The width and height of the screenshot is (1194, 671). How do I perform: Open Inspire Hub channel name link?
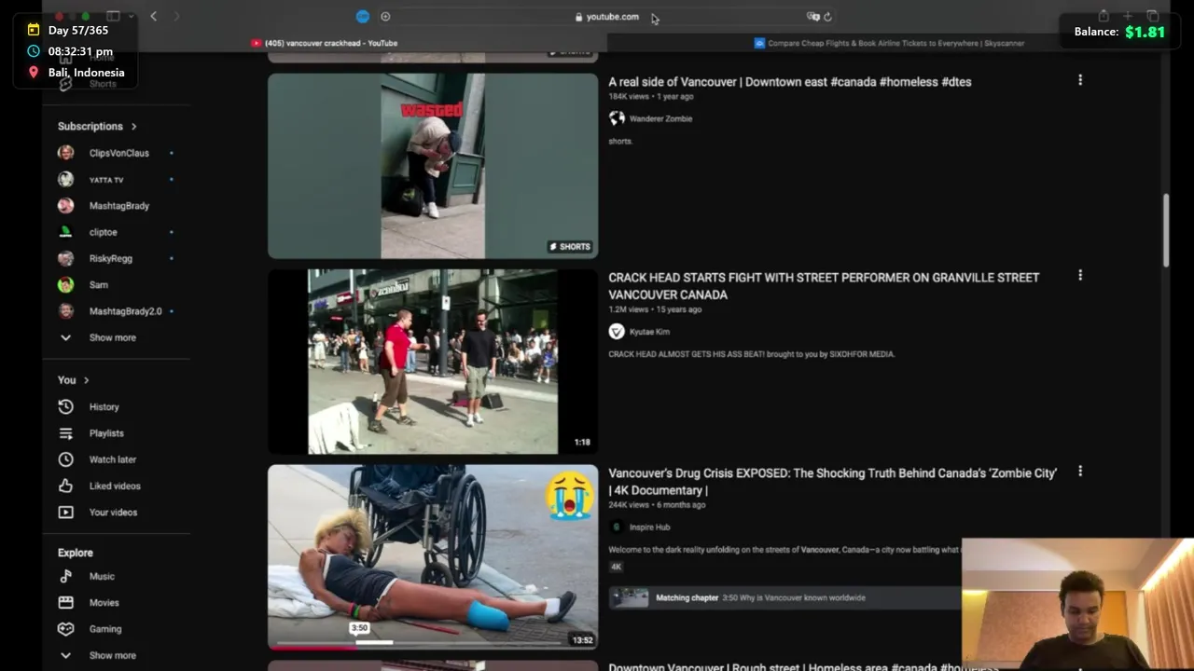click(649, 527)
